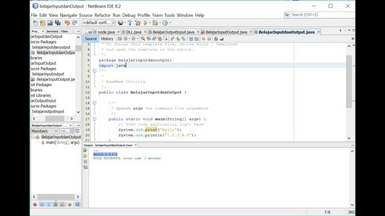The width and height of the screenshot is (385, 216).
Task: Collapse the main method fold at line 17
Action: coord(94,119)
